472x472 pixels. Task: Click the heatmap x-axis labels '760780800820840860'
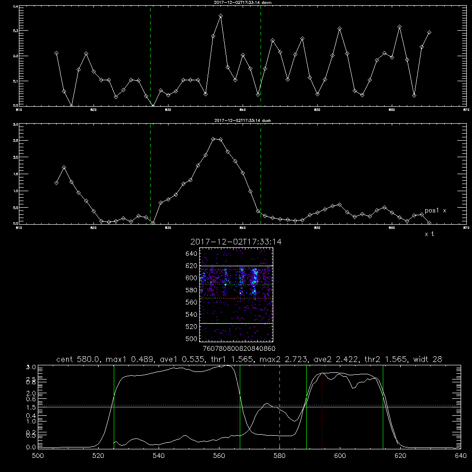click(x=239, y=348)
